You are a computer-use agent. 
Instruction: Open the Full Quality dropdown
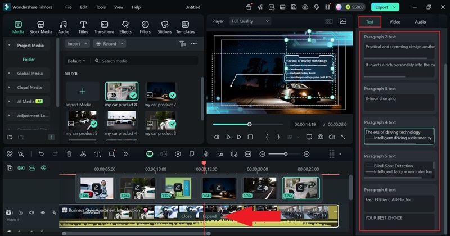[250, 21]
